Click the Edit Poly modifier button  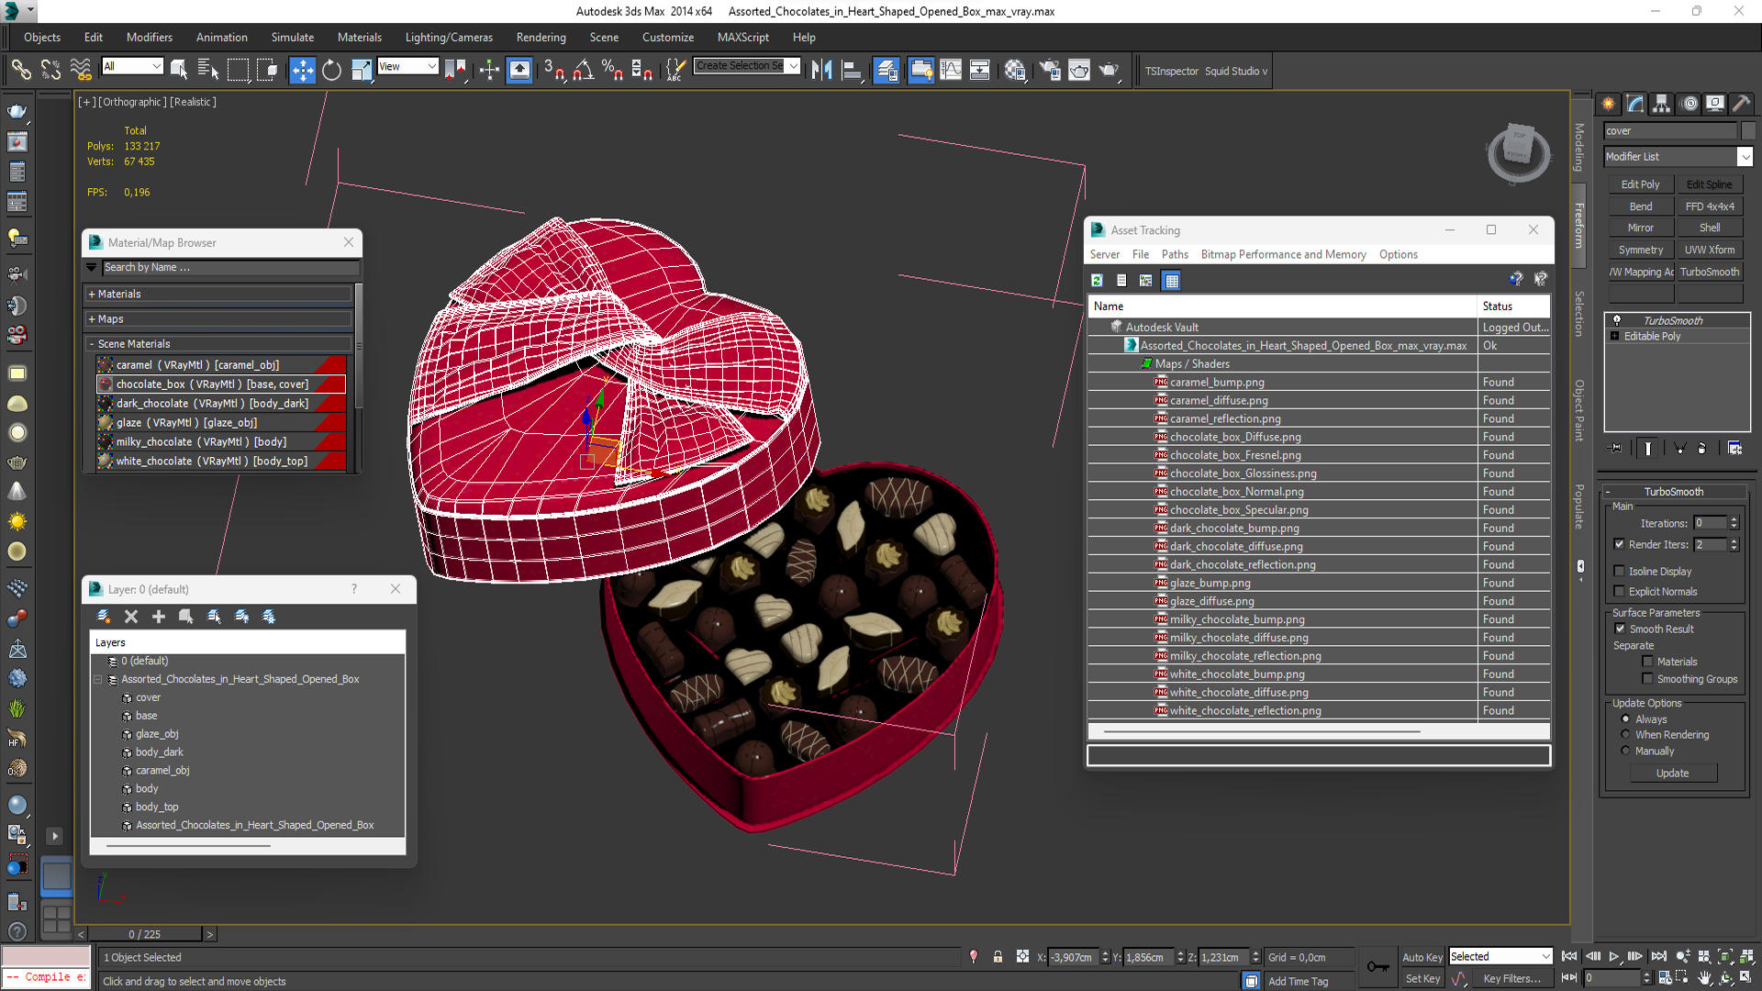(1640, 184)
